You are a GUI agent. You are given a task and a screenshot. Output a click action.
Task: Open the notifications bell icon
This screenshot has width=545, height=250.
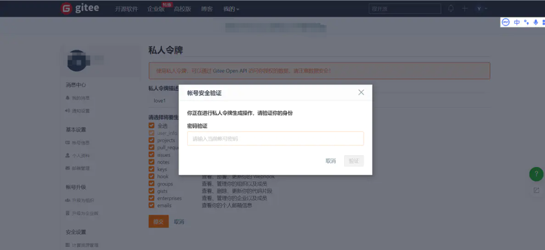[451, 8]
